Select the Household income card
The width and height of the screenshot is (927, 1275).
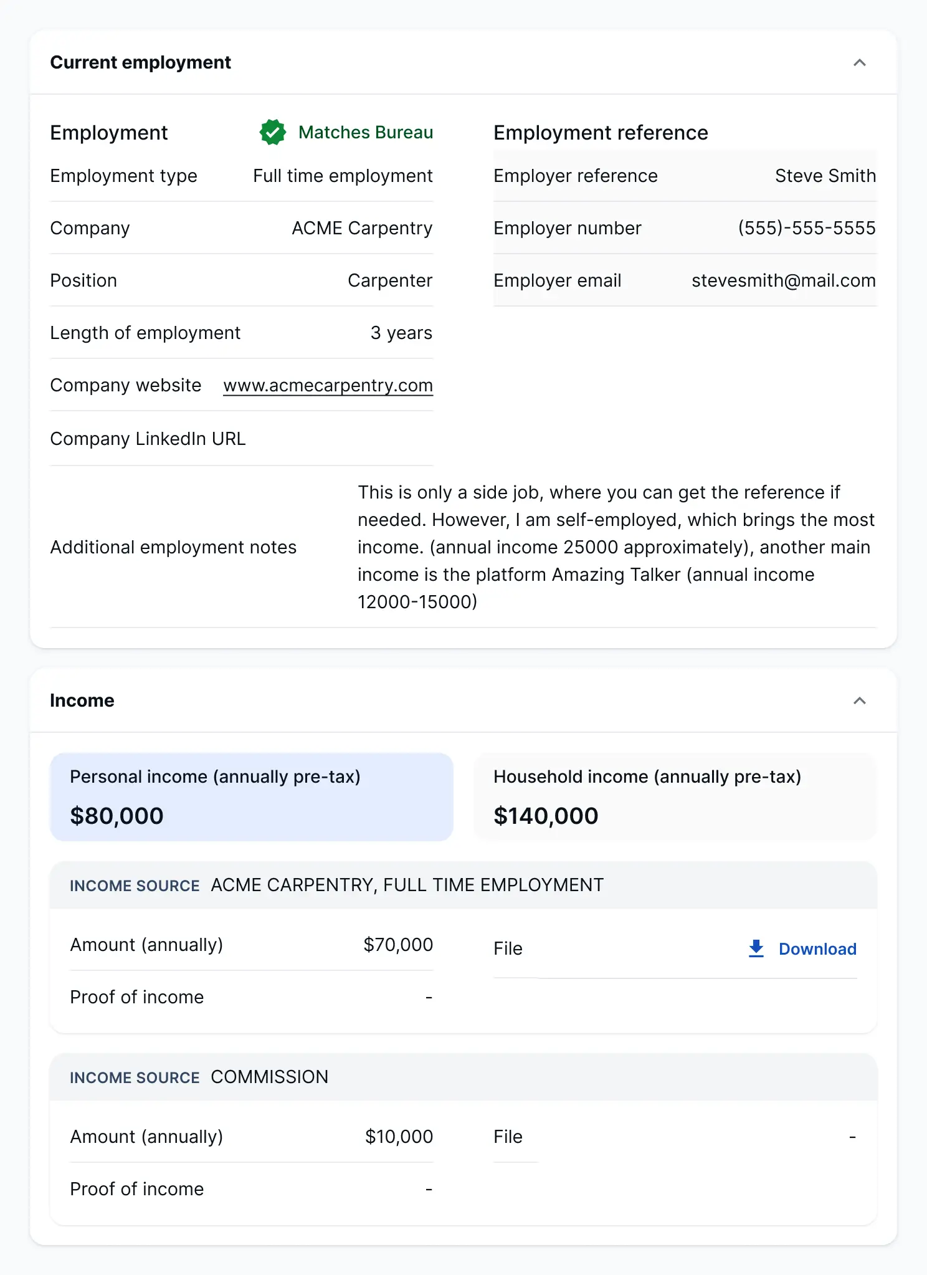[x=675, y=797]
